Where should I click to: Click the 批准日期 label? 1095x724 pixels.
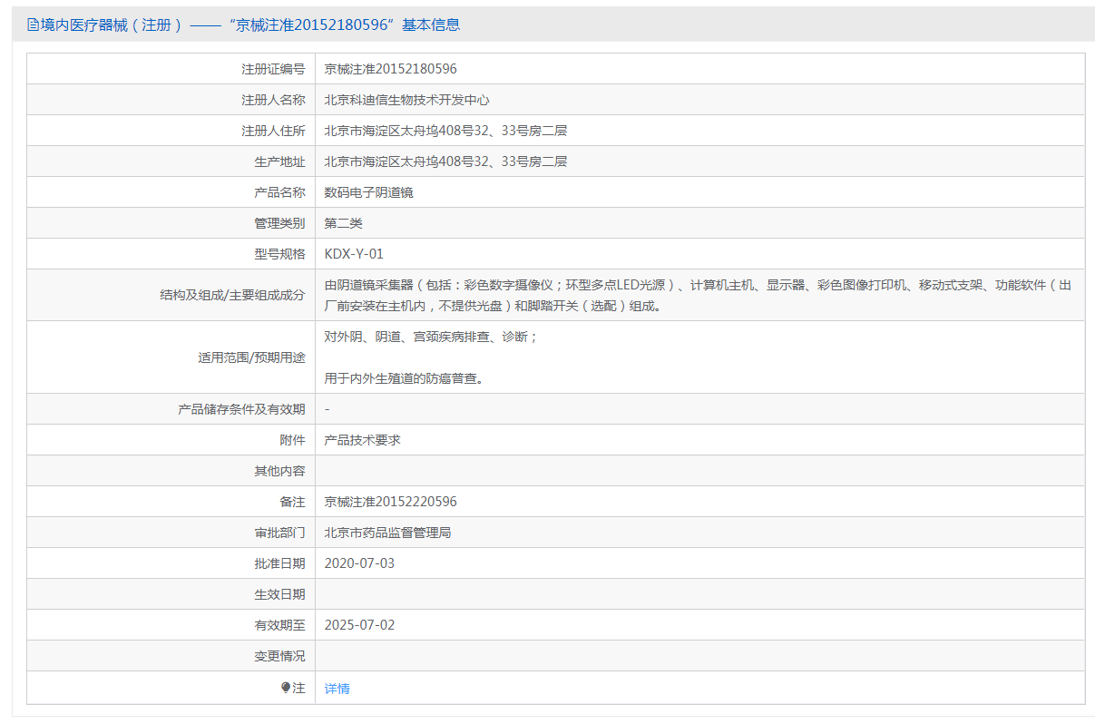click(x=279, y=563)
